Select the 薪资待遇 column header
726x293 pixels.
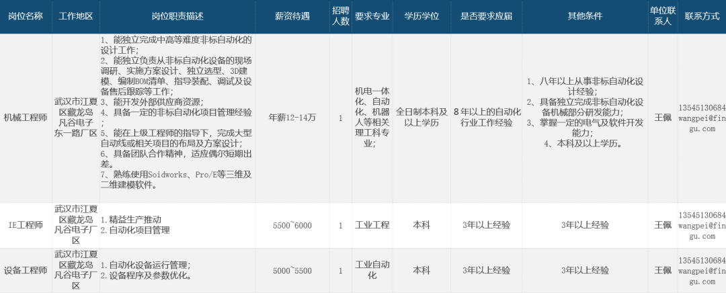292,16
